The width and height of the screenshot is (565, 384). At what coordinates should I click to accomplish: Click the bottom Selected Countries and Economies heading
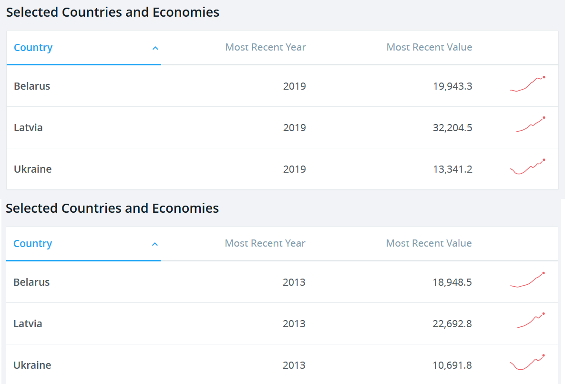pyautogui.click(x=113, y=208)
